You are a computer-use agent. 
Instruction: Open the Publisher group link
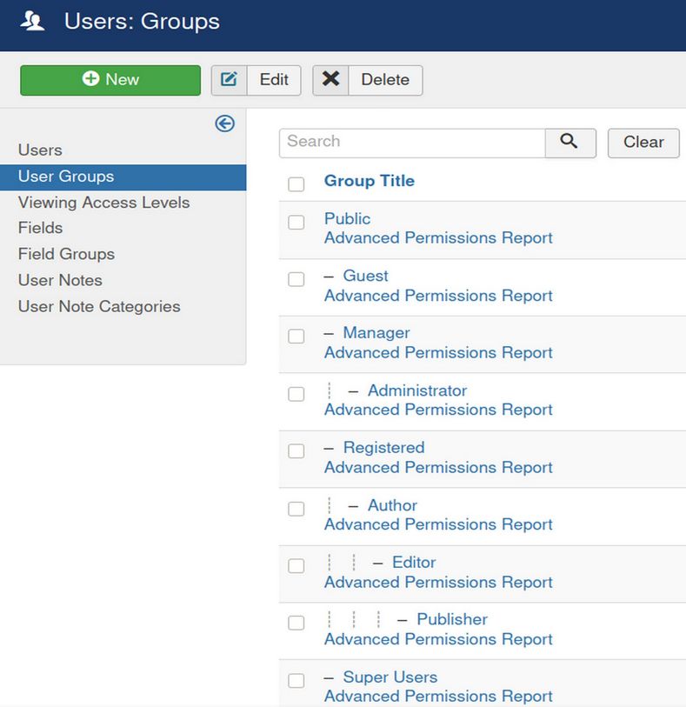tap(451, 619)
